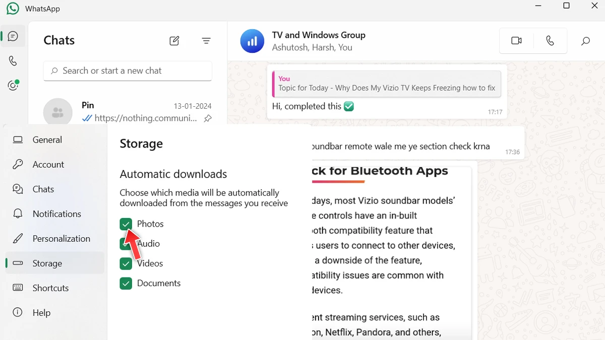Uncheck the Photos automatic download checkbox
This screenshot has height=340, width=605.
coord(126,224)
